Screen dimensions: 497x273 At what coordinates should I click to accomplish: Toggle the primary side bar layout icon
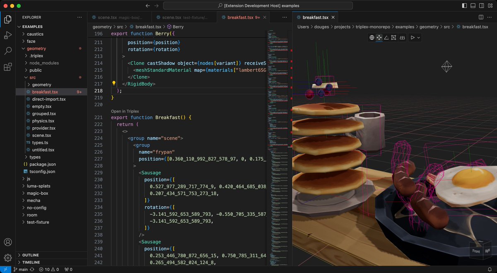click(x=464, y=6)
